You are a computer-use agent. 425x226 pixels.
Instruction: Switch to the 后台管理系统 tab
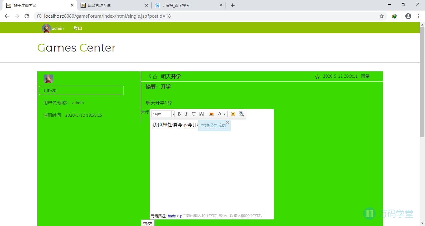pos(99,5)
